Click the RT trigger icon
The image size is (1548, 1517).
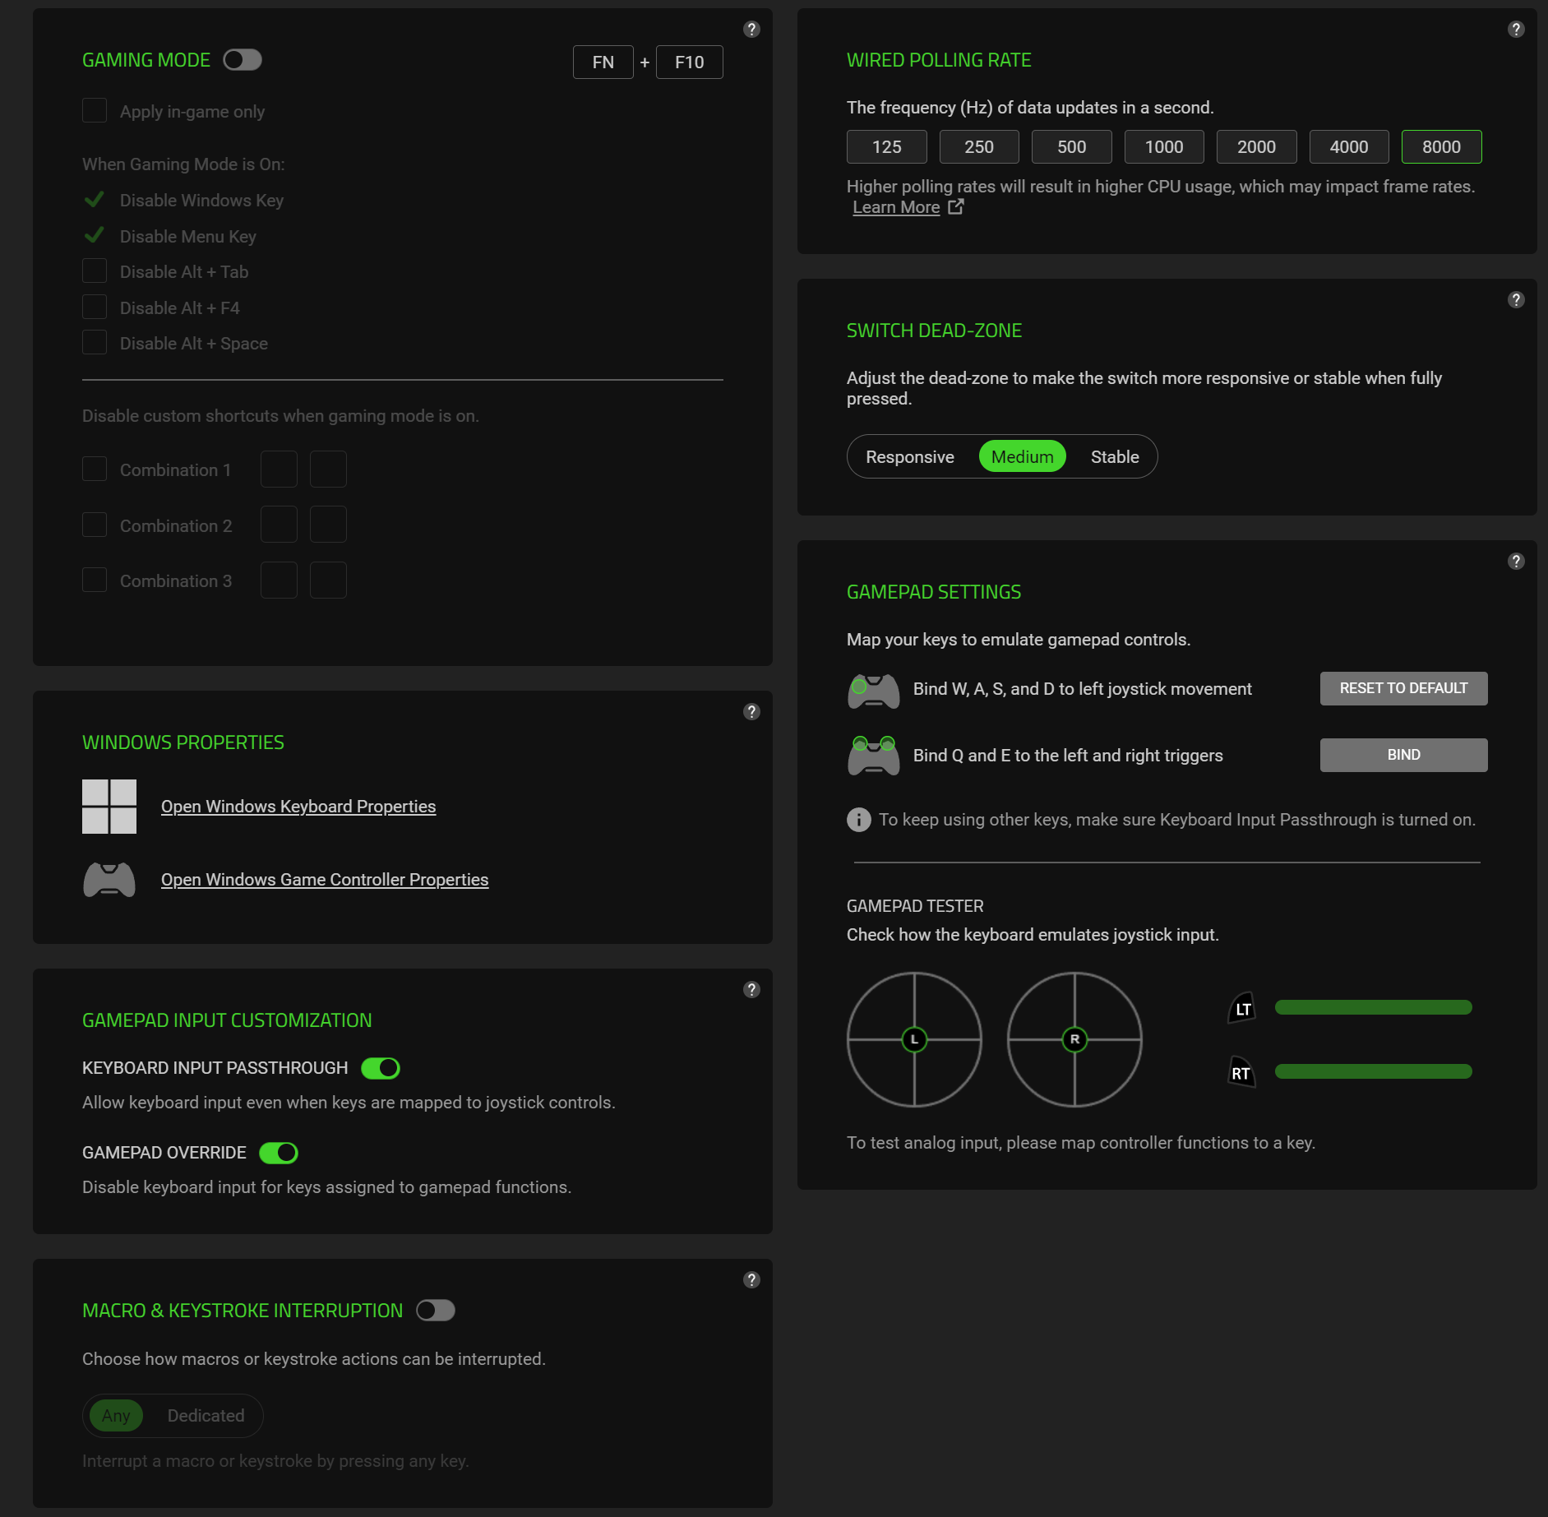pos(1242,1072)
